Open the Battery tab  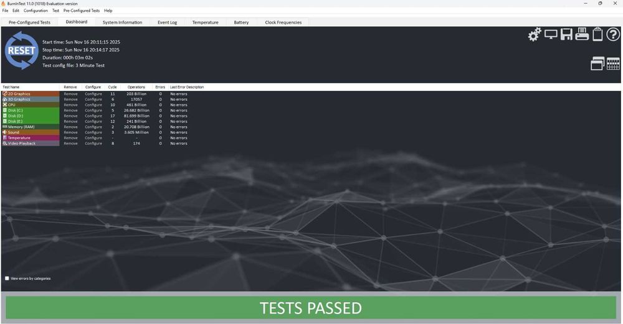point(241,22)
